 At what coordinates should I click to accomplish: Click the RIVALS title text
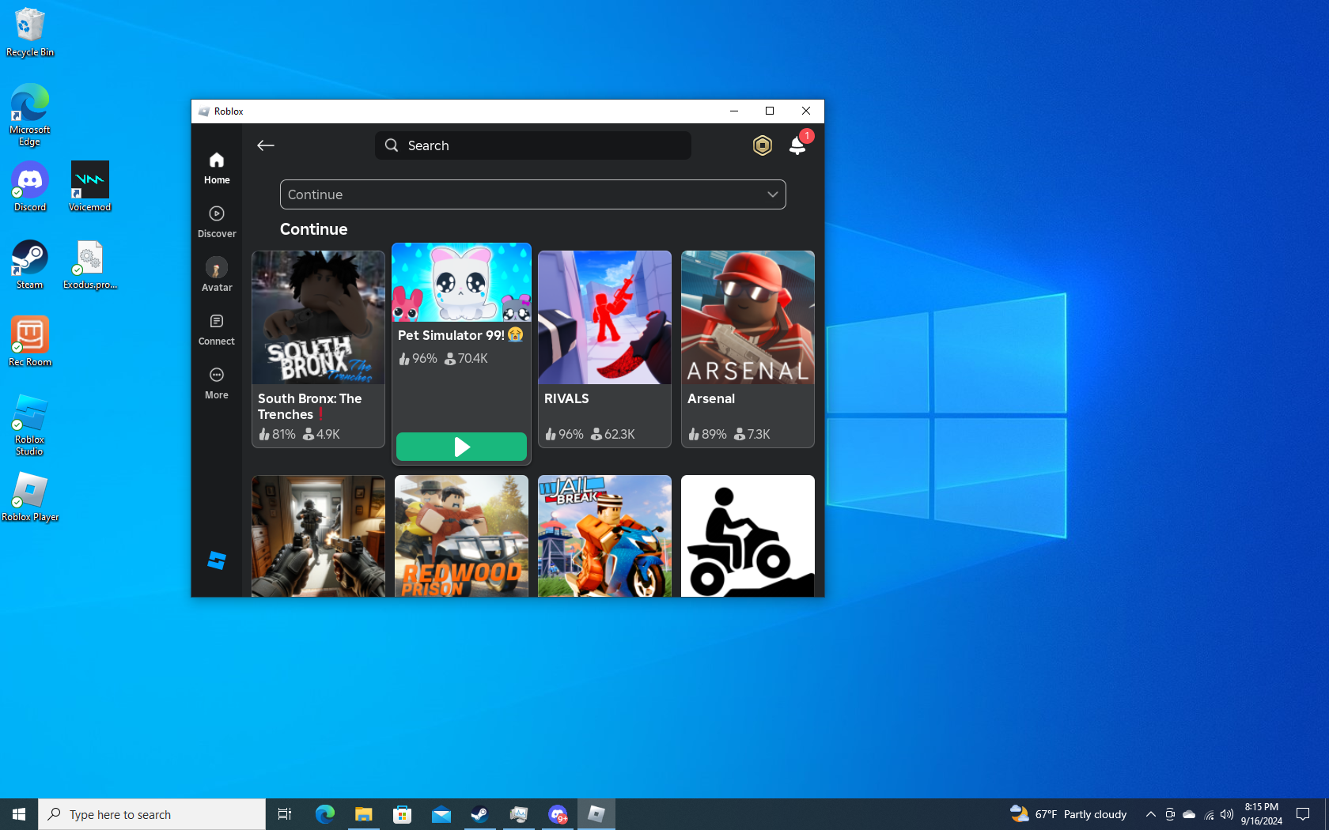[x=566, y=398]
